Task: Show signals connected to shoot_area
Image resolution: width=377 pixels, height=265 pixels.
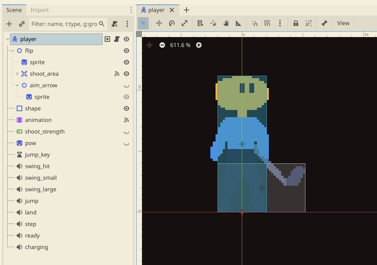Action: tap(117, 74)
